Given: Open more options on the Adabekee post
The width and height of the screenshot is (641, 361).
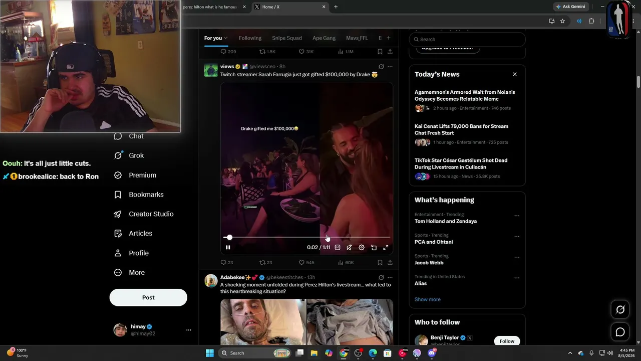Looking at the screenshot, I should point(390,277).
